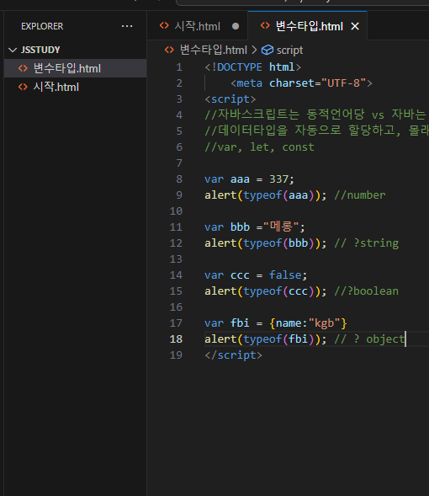Click the alert(typeof(ccc)) call

pos(265,291)
